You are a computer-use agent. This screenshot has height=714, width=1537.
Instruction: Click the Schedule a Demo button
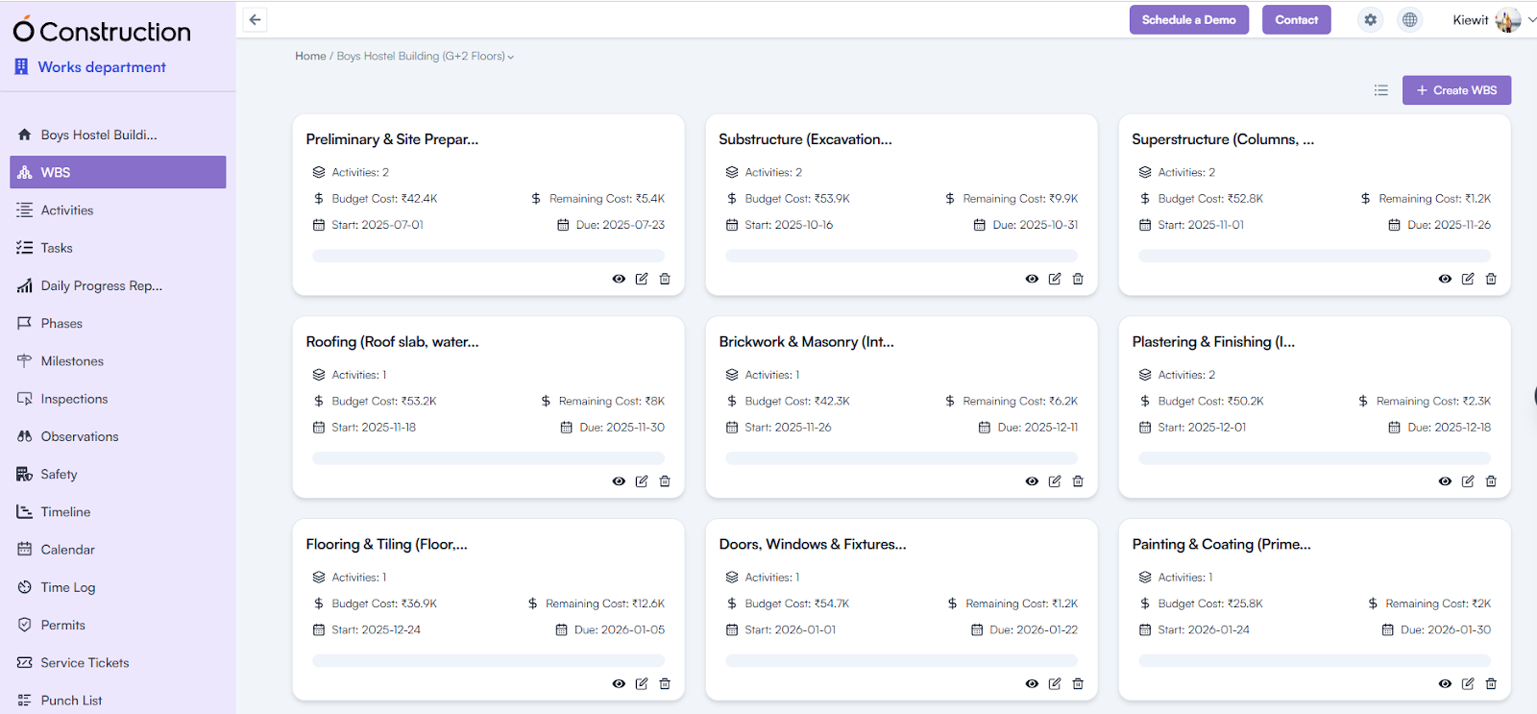tap(1188, 20)
